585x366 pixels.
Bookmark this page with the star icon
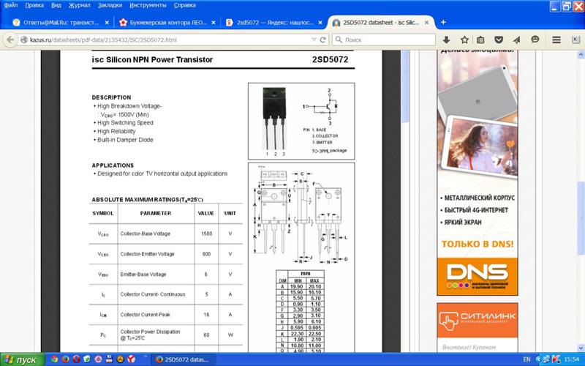(x=464, y=40)
